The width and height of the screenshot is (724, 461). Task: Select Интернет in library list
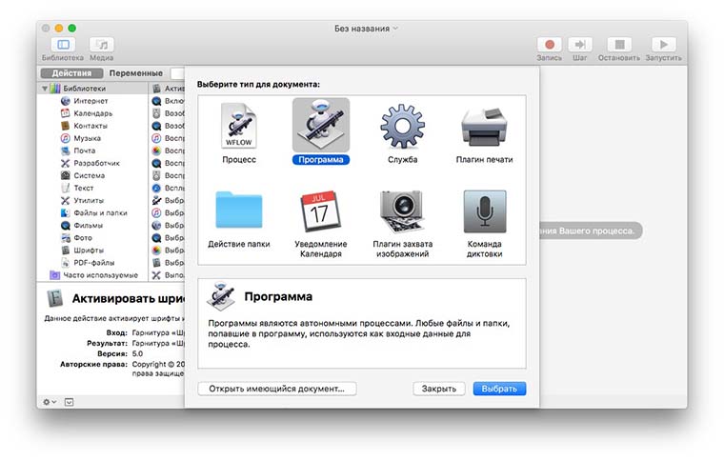[90, 101]
